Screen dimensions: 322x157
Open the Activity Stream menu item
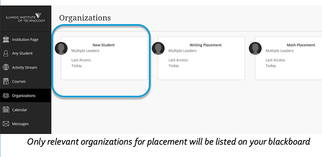[24, 67]
